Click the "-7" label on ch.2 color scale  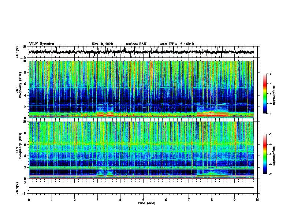pyautogui.click(x=270, y=174)
